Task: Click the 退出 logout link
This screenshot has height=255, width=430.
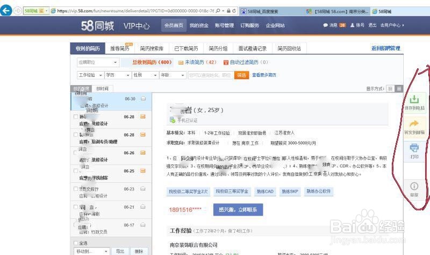Action: [372, 25]
